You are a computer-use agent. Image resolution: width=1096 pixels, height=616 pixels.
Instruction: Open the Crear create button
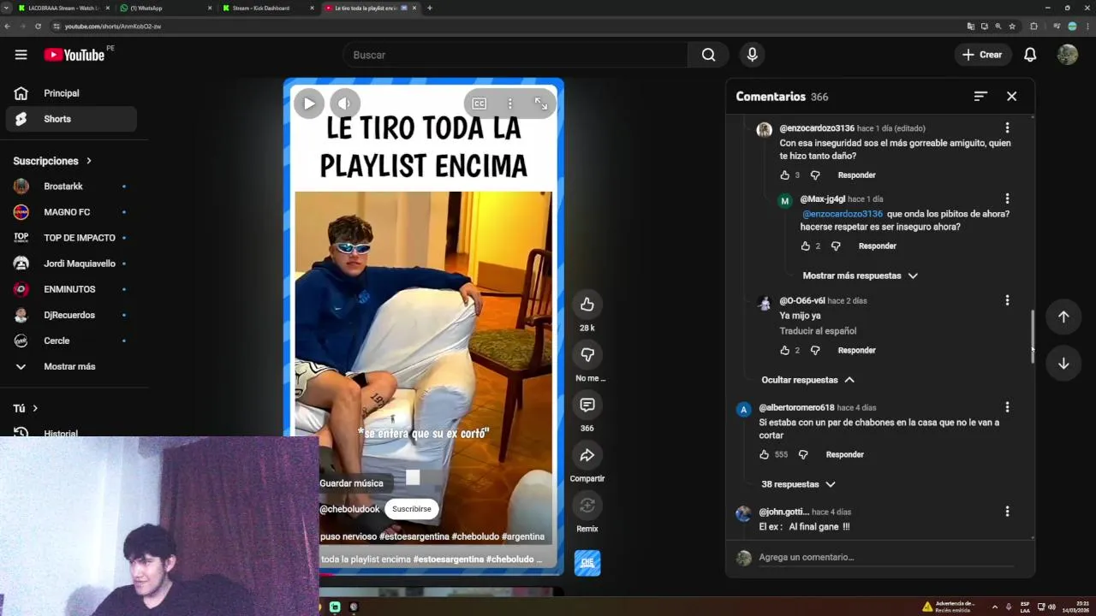coord(982,55)
